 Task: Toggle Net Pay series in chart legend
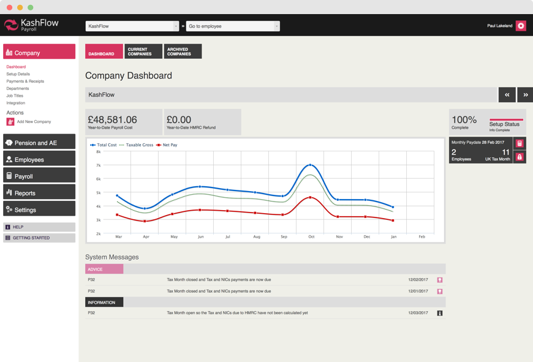tap(167, 145)
